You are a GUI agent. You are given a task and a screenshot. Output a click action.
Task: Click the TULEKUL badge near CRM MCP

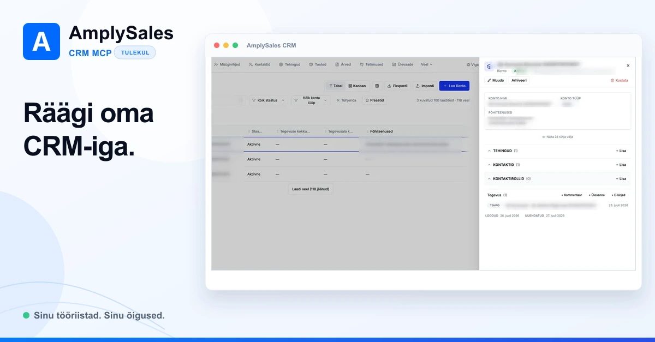(x=135, y=53)
